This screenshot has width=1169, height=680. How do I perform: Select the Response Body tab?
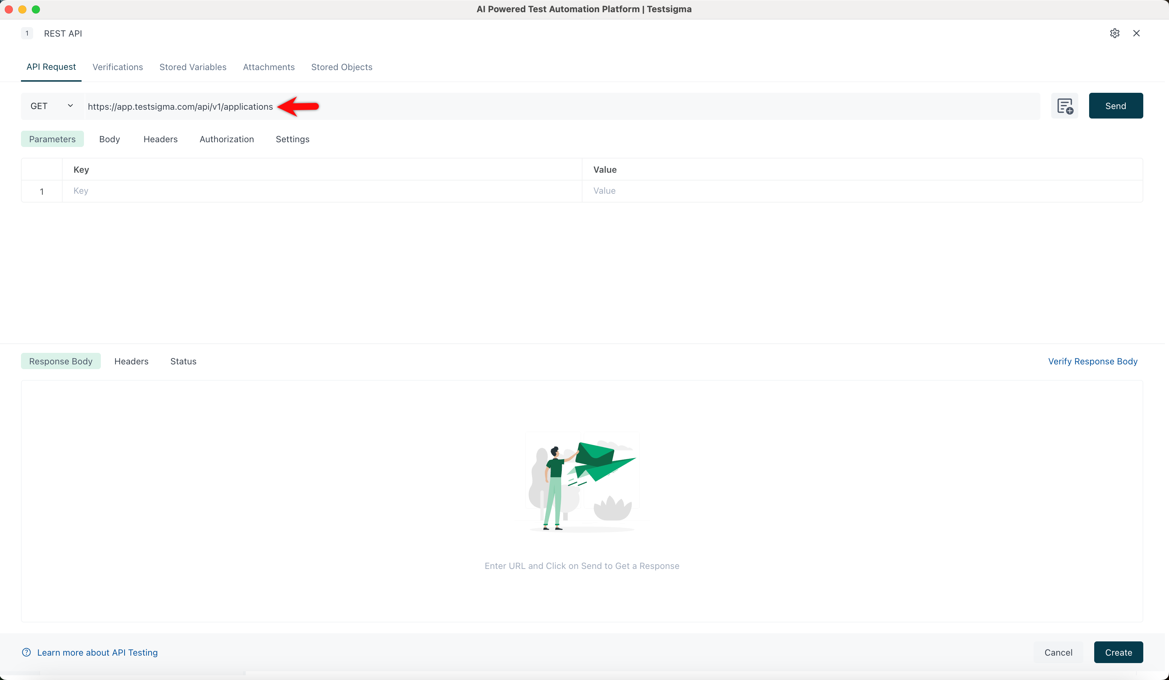(61, 361)
